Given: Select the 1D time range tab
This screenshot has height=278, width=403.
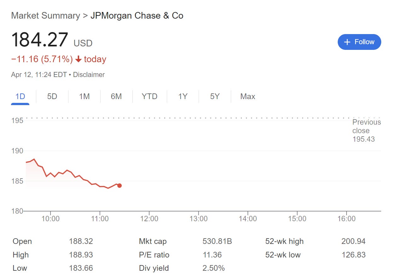Looking at the screenshot, I should [x=20, y=96].
